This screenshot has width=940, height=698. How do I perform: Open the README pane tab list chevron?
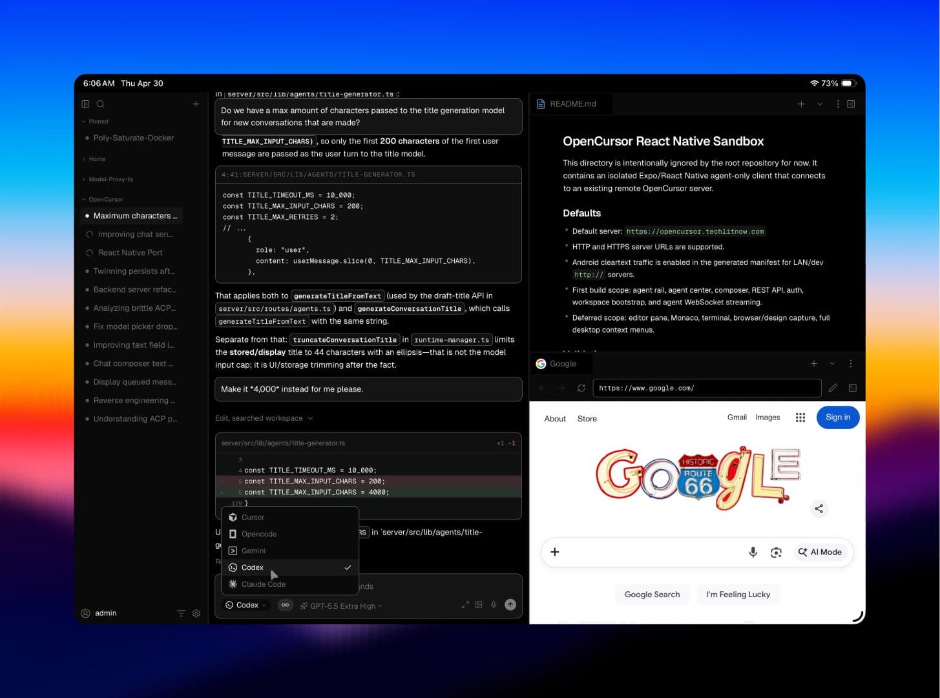point(820,104)
